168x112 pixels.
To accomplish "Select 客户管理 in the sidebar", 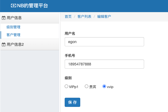I will point(13,35).
